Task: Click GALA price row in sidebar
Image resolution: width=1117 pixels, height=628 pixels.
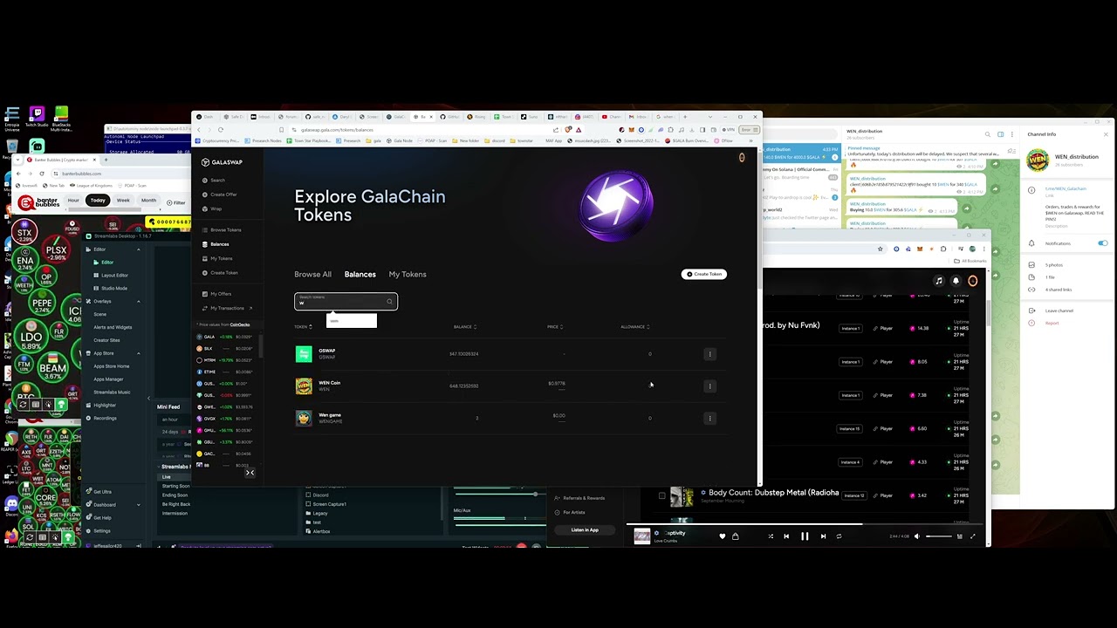Action: point(225,337)
